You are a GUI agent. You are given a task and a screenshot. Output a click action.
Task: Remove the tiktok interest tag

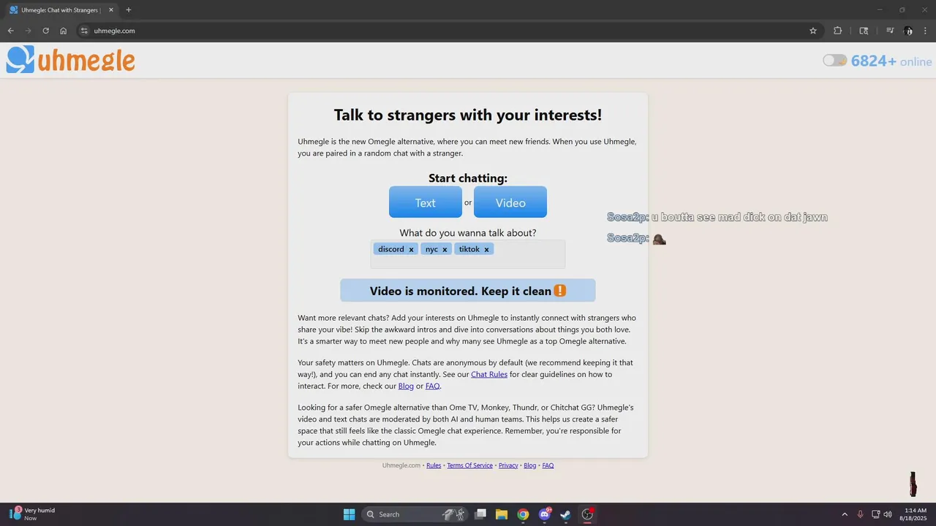pyautogui.click(x=486, y=250)
